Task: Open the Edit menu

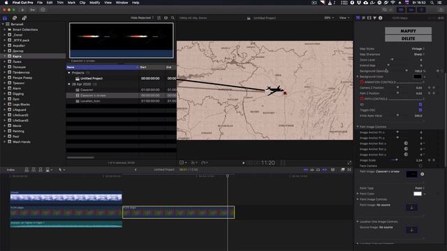Action: [x=50, y=3]
